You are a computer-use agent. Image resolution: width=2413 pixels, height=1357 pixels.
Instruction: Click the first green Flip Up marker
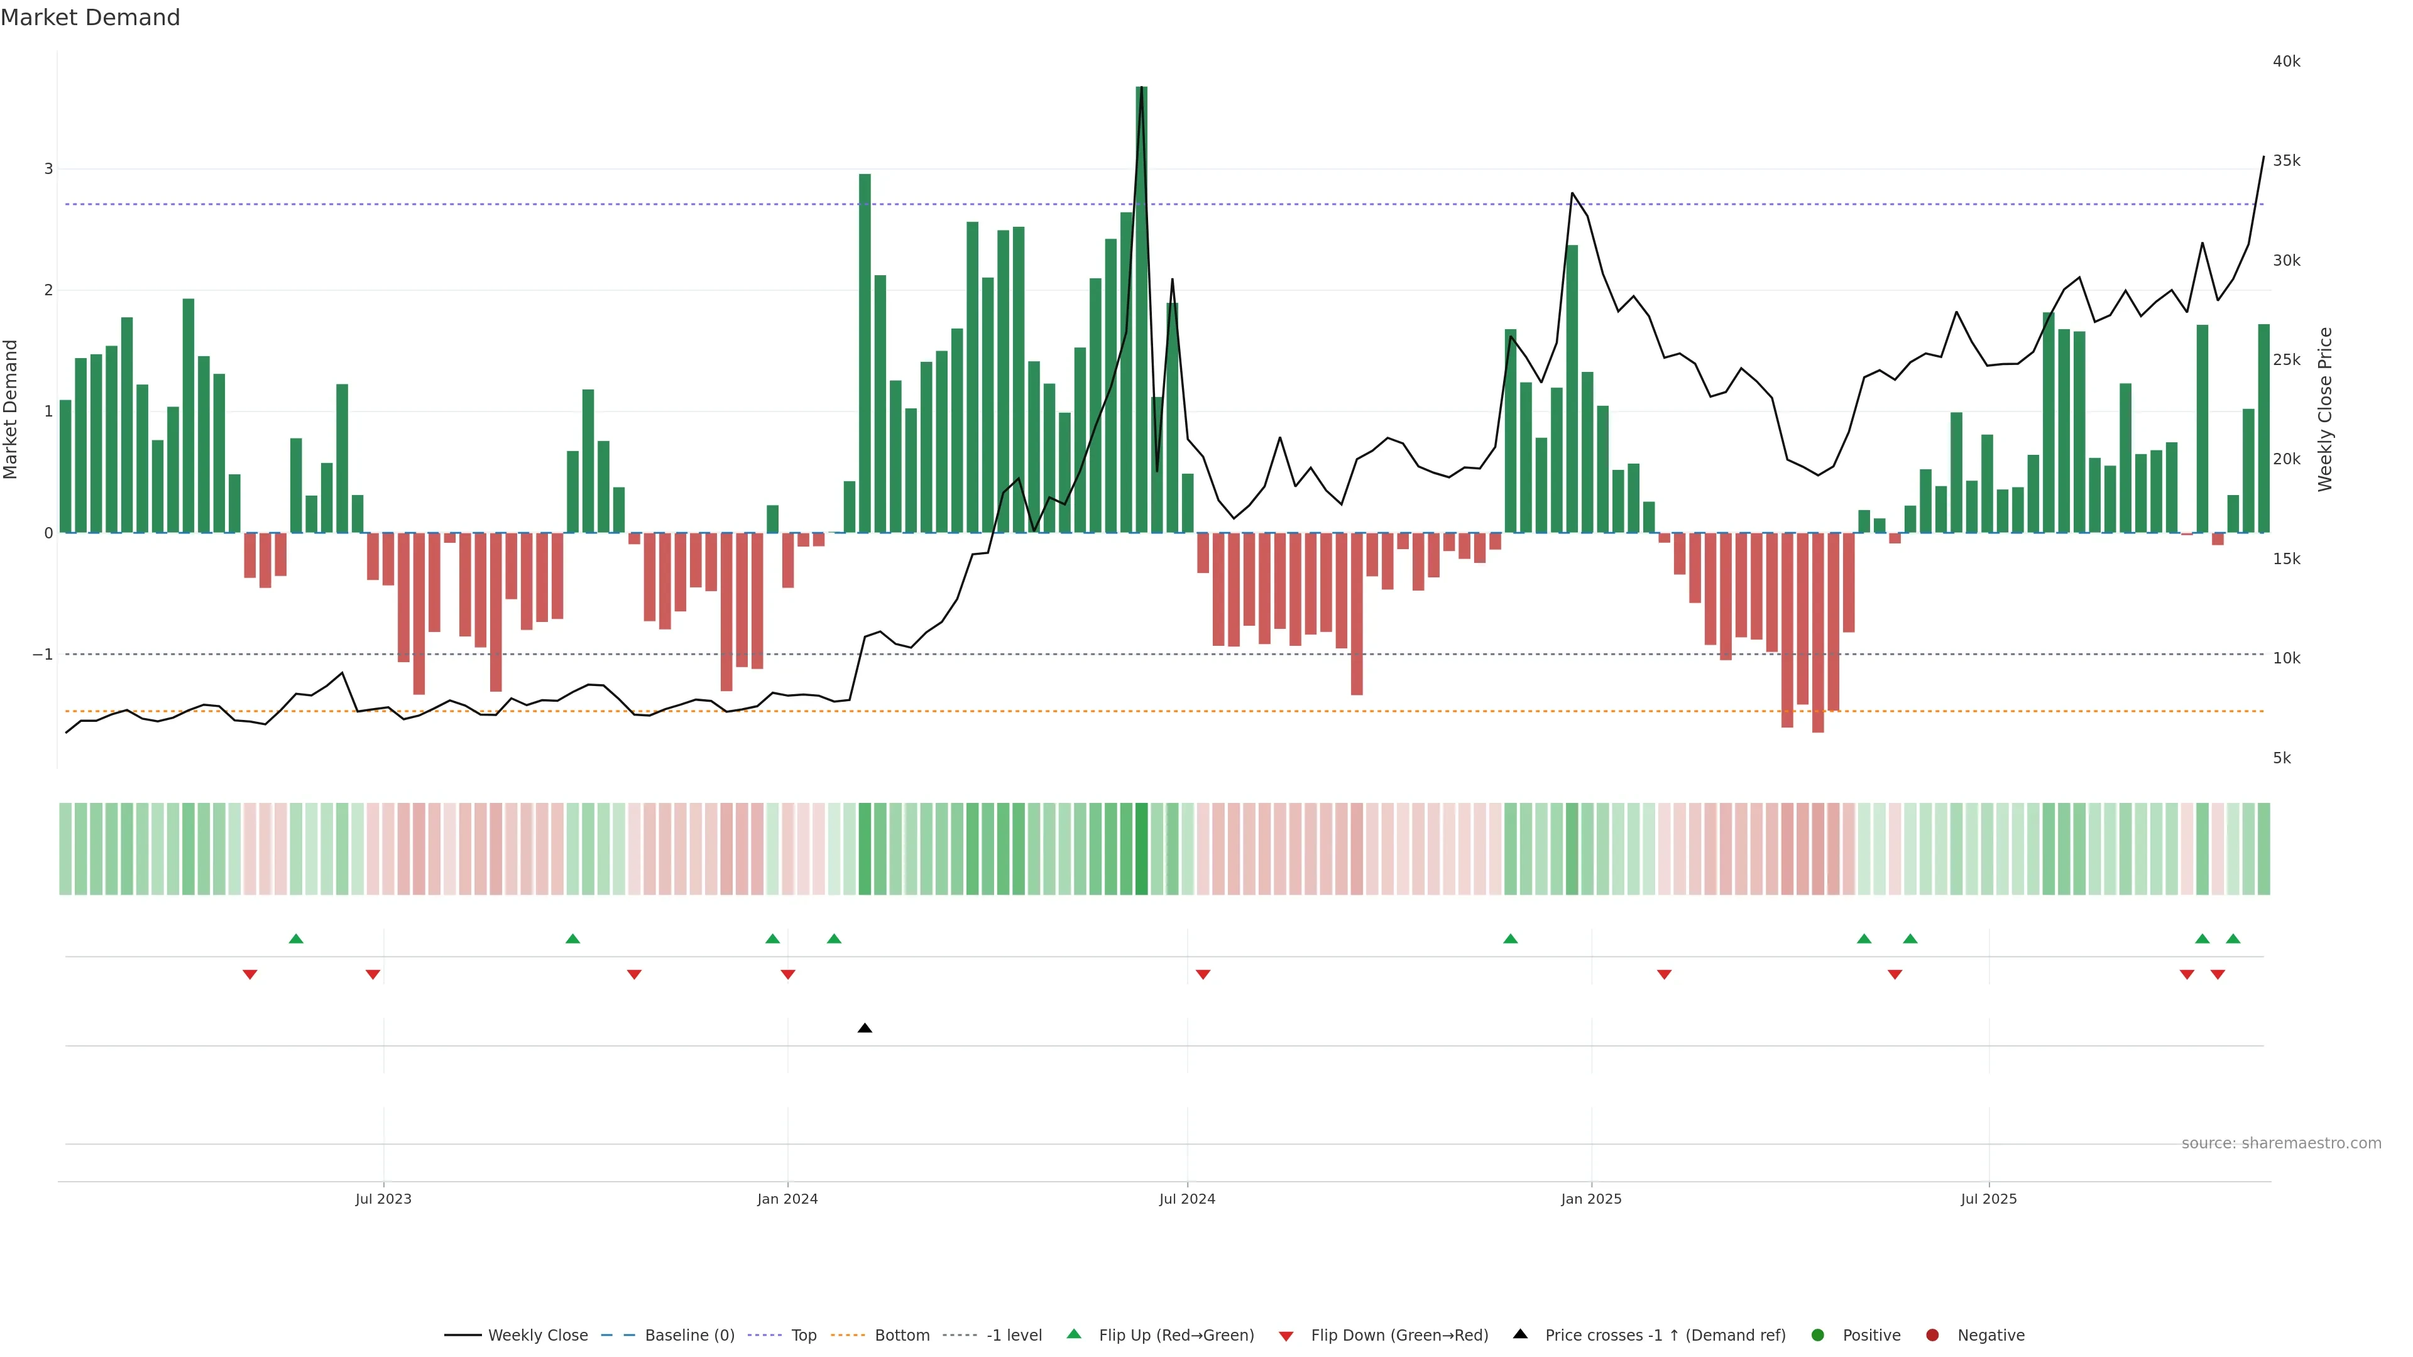tap(296, 939)
